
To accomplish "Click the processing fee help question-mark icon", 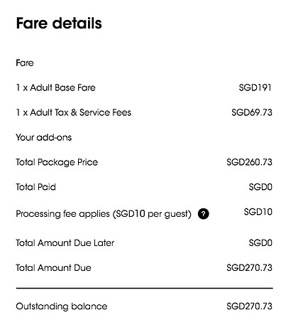I will point(204,214).
